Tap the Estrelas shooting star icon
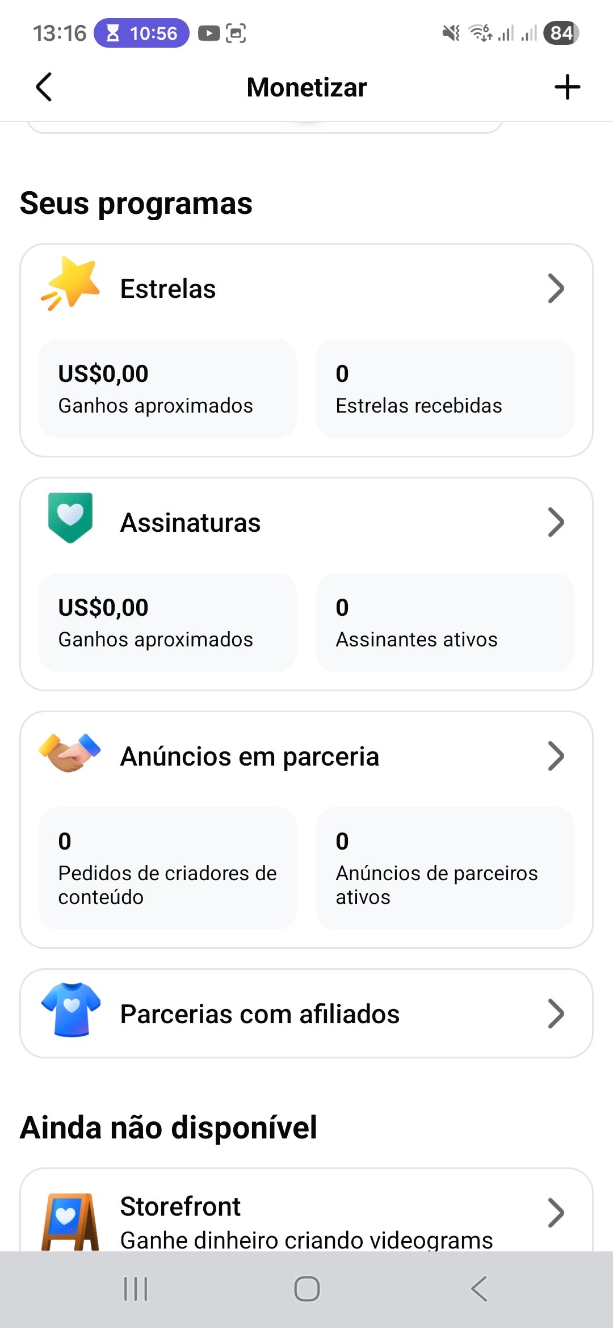This screenshot has width=613, height=1328. pyautogui.click(x=70, y=284)
